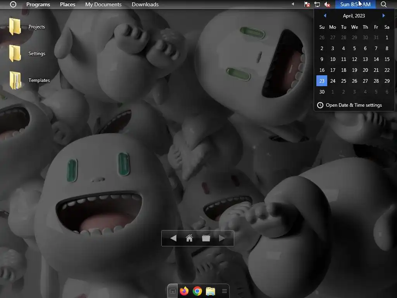Open the network status tray icon
The height and width of the screenshot is (298, 397).
[317, 4]
